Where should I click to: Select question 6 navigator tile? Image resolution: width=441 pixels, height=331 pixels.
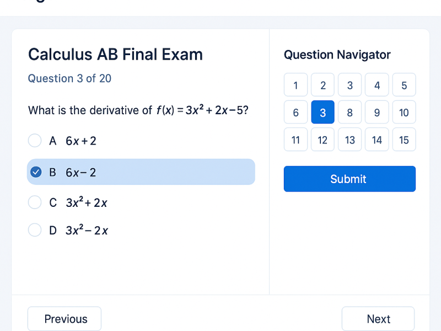[x=296, y=113]
